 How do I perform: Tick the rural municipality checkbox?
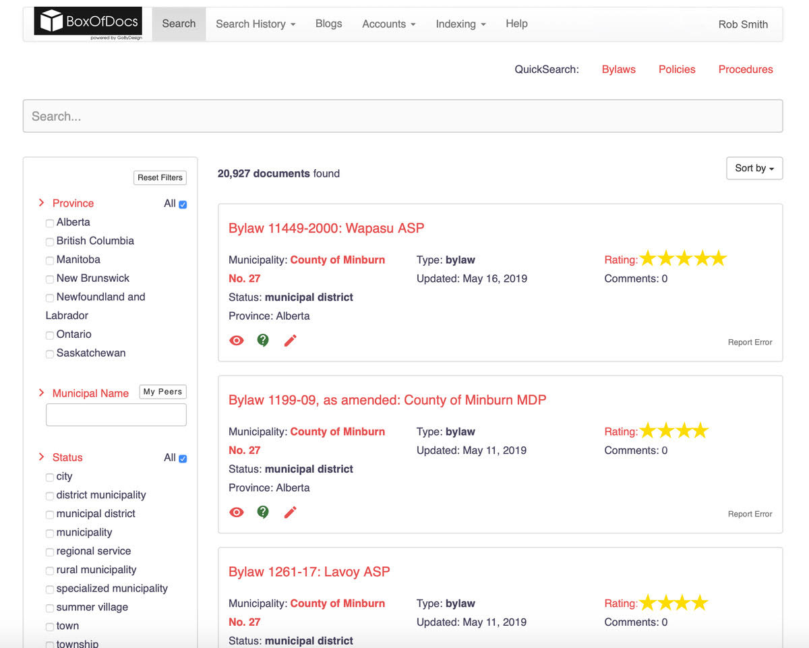50,571
